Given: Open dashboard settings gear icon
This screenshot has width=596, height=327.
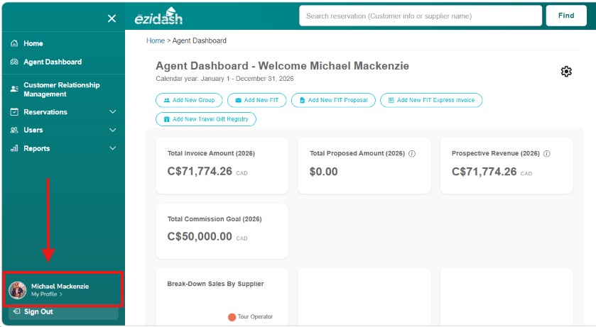Looking at the screenshot, I should pos(566,72).
